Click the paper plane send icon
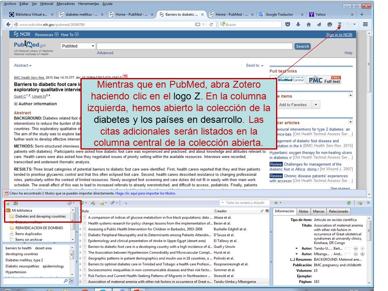This screenshot has width=388, height=291. 319,24
